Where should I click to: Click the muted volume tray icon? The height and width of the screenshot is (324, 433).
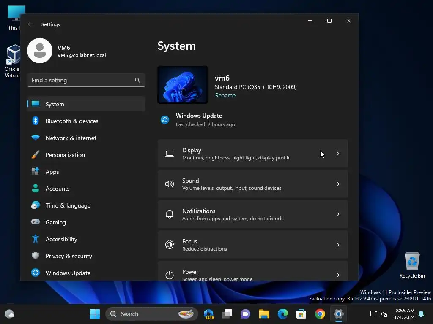point(384,314)
